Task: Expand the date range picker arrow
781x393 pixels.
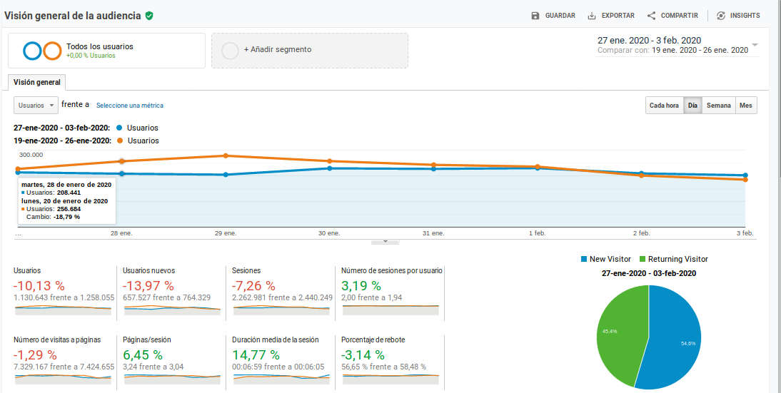Action: click(x=755, y=45)
